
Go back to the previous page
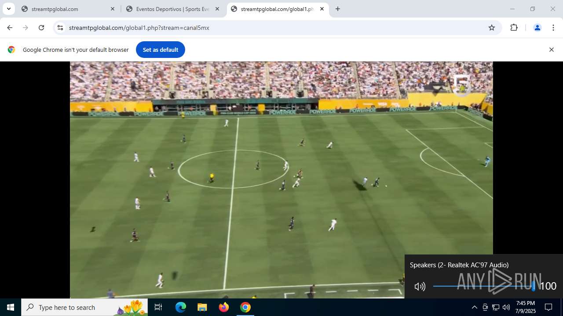[10, 28]
